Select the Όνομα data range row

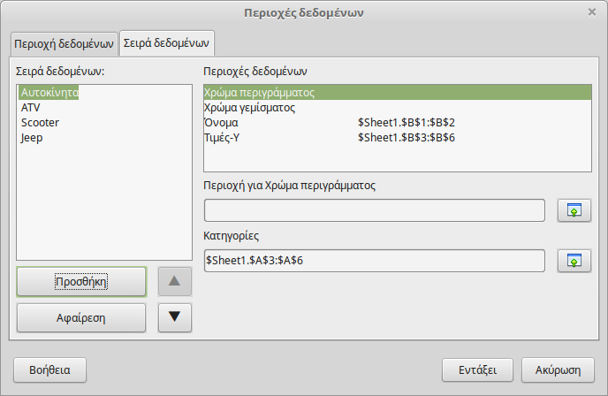point(221,123)
